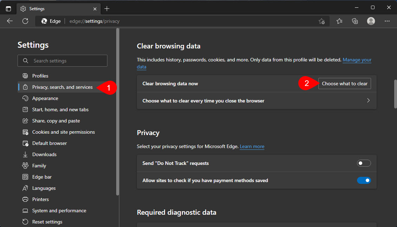
Task: Enable Send "Do Not Track" requests toggle
Action: (x=364, y=163)
